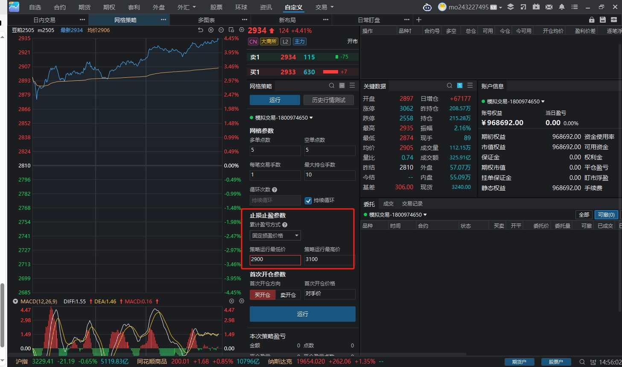Open the 股票 menu
This screenshot has height=367, width=622.
[216, 7]
